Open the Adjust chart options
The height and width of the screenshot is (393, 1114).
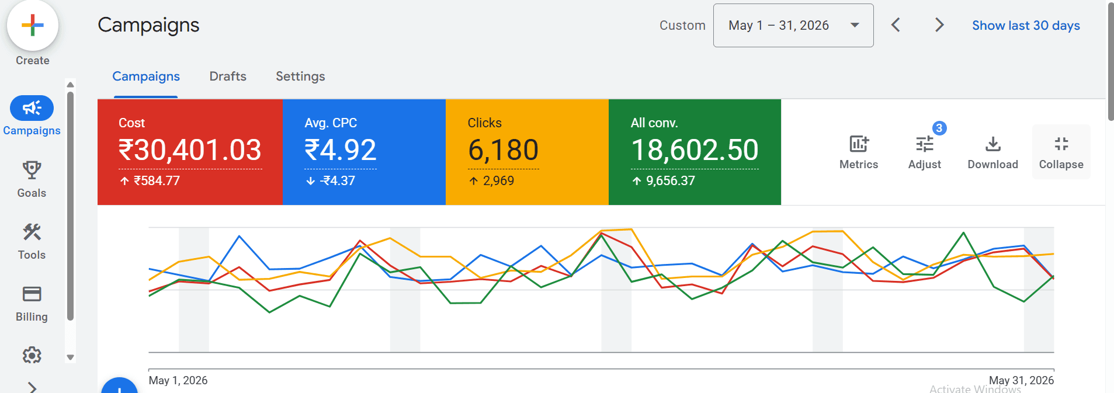[925, 152]
